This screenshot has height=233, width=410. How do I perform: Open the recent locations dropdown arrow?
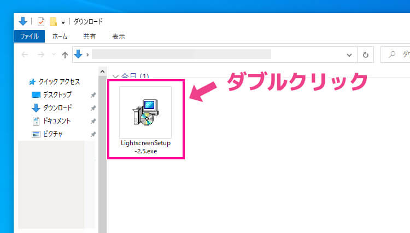click(52, 55)
